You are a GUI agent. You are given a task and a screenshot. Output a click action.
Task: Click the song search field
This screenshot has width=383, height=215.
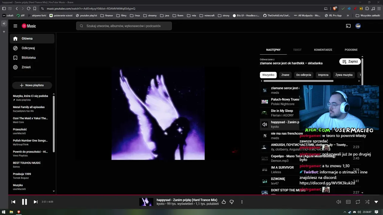124,26
